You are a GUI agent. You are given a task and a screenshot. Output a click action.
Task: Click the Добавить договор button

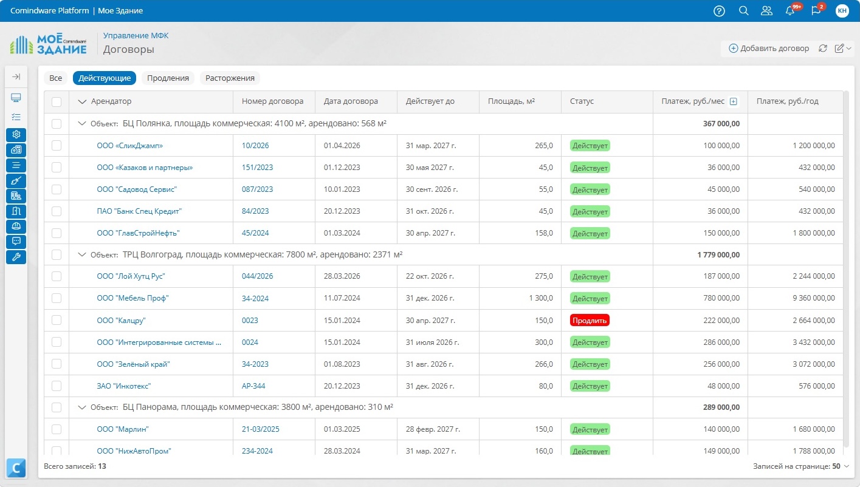[769, 49]
